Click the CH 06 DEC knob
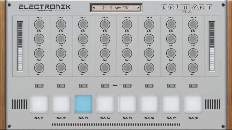This screenshot has height=130, width=232. tap(149, 39)
